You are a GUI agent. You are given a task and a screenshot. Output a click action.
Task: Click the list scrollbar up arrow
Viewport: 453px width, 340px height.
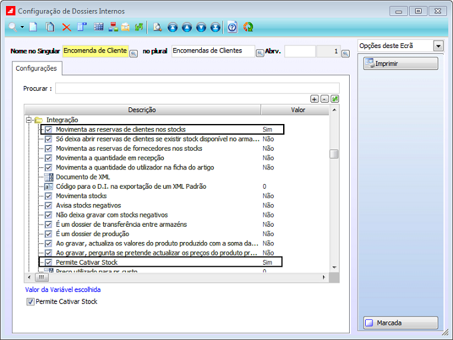point(334,110)
